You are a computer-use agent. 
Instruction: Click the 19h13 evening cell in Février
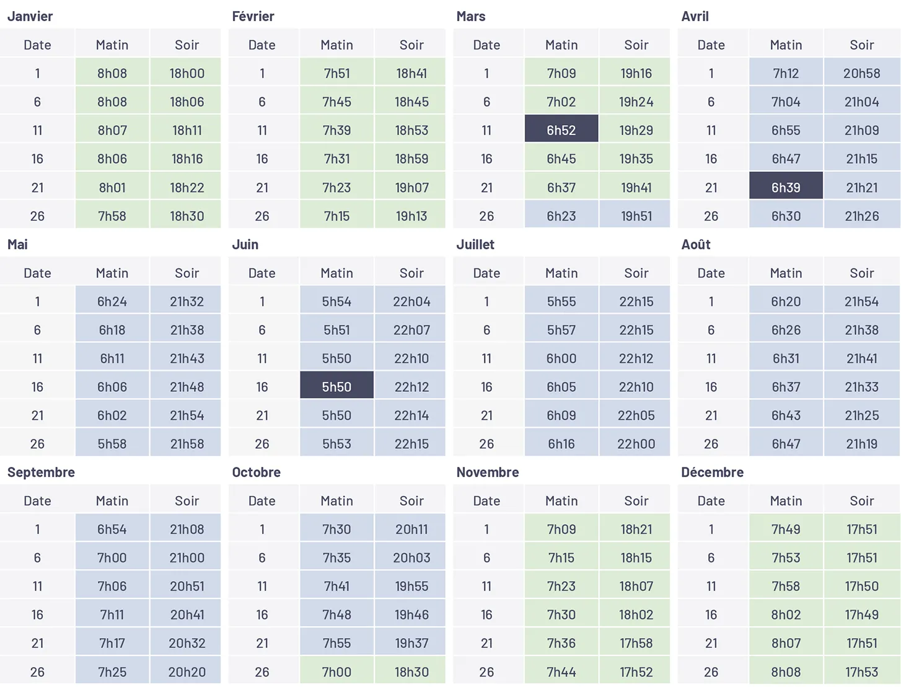[x=411, y=216]
